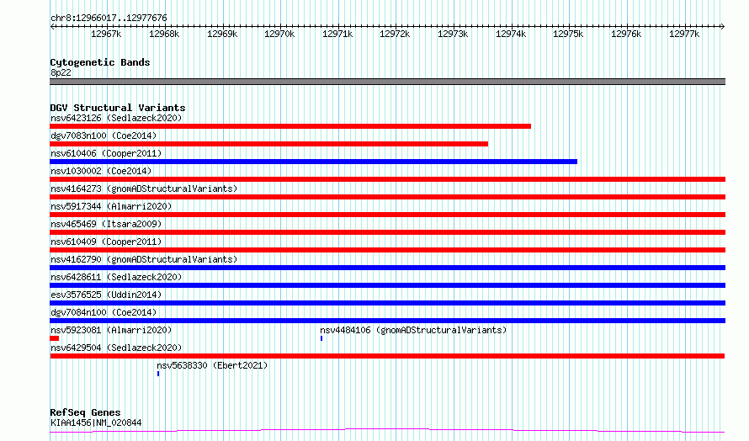The width and height of the screenshot is (749, 441).
Task: Open the KIAA1456|NM_020844 gene label
Action: point(96,422)
